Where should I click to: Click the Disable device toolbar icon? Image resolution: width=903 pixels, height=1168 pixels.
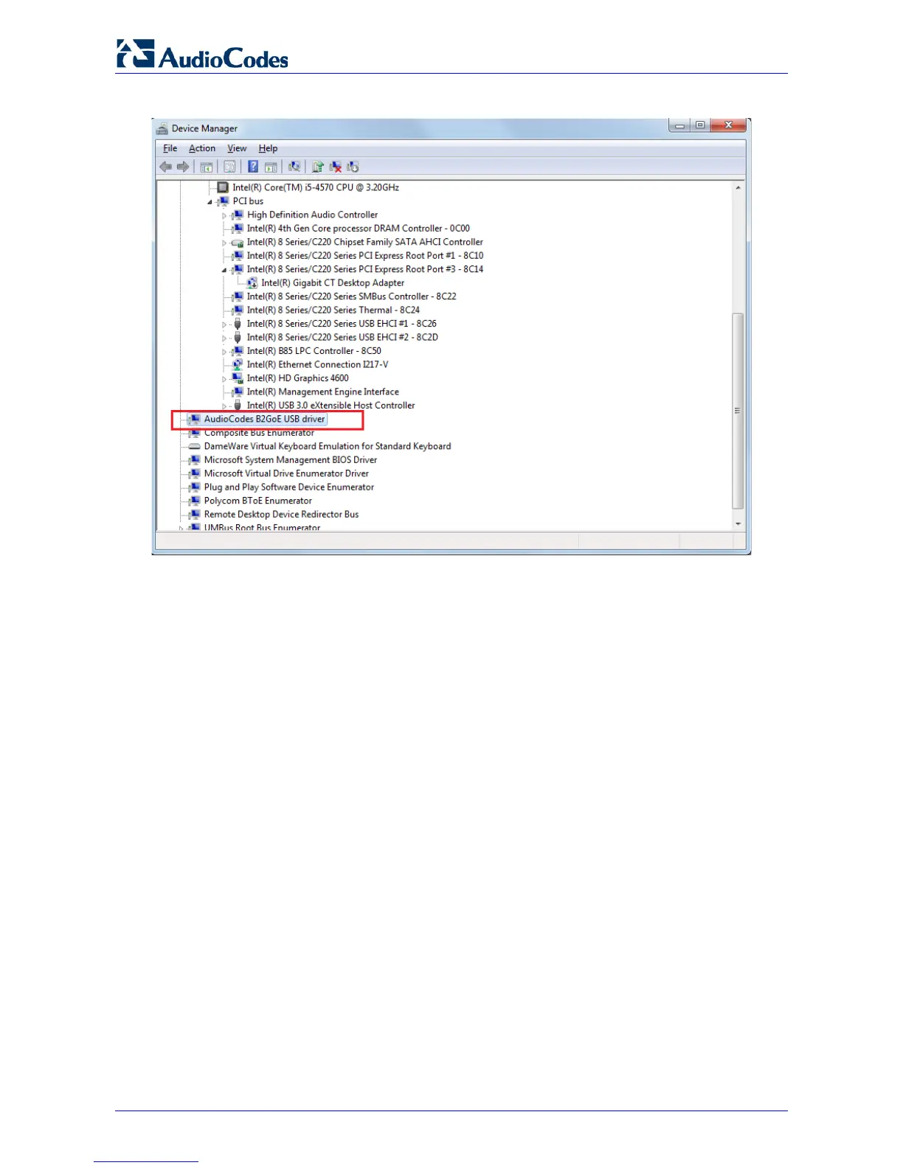pos(353,167)
